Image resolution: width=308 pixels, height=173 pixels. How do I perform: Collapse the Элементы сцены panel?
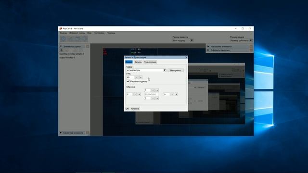[x=61, y=47]
